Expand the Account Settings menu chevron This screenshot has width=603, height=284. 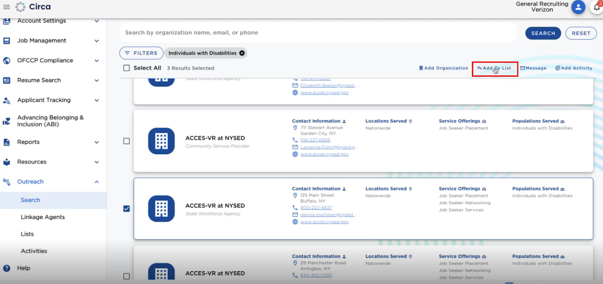pos(97,21)
